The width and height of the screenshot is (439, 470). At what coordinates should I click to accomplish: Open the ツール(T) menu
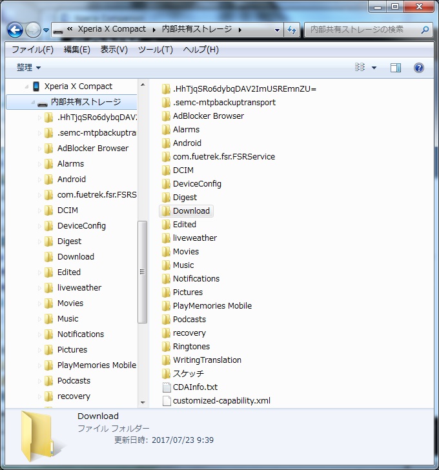coord(155,50)
